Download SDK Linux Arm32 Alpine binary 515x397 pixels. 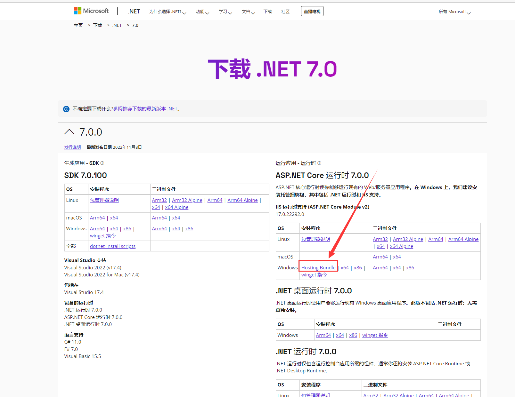click(187, 200)
